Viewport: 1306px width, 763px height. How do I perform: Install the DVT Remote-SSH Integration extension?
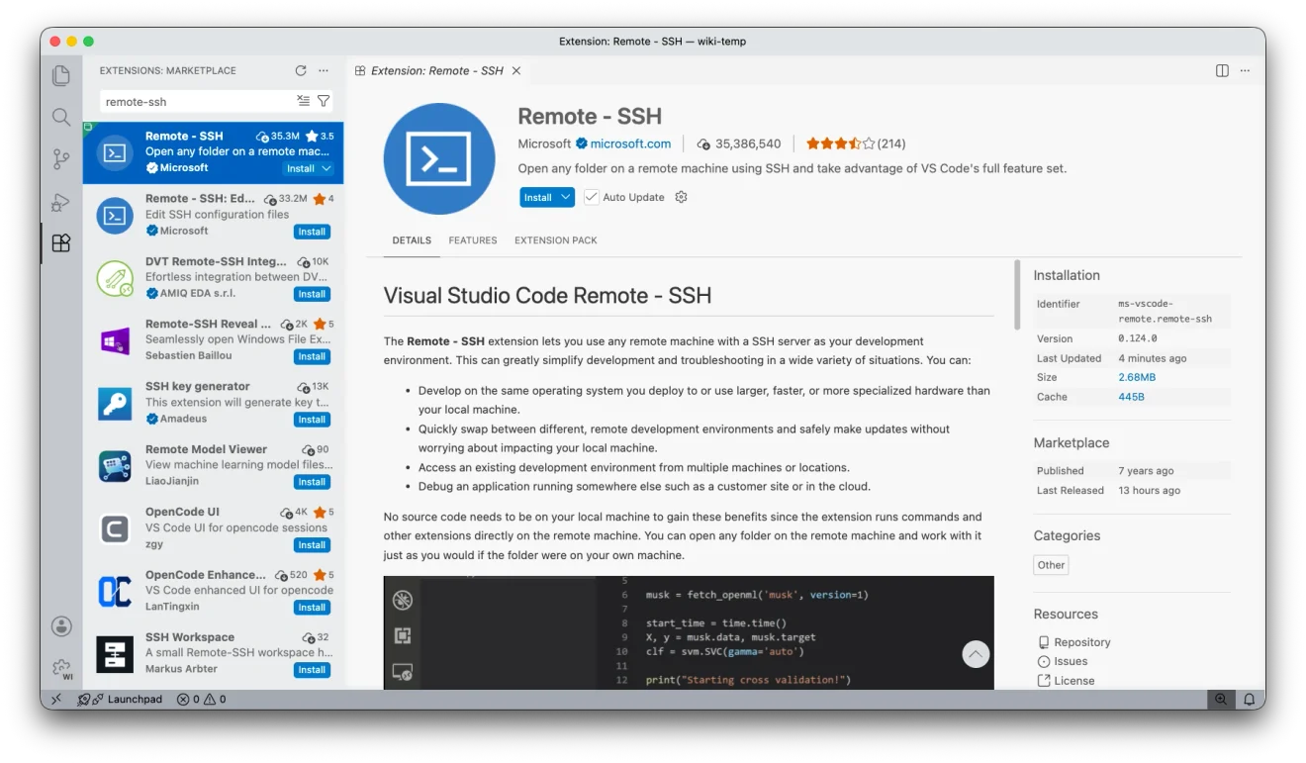tap(312, 294)
